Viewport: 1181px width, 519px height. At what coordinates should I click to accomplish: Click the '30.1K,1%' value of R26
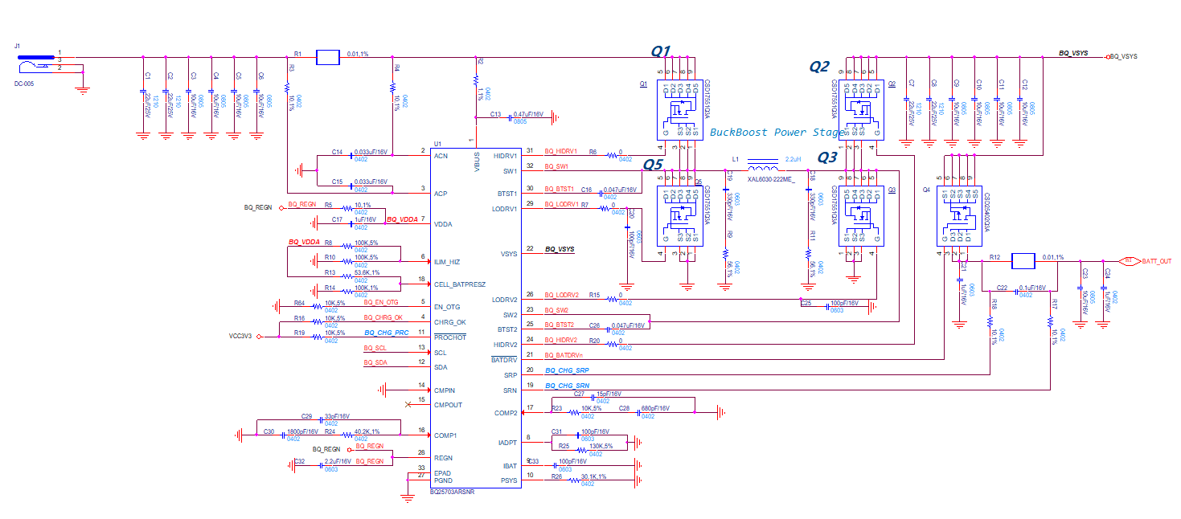coord(593,476)
